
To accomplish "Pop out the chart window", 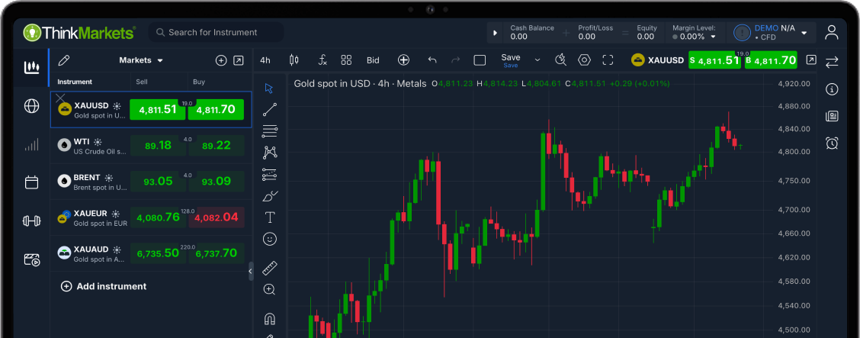I will [x=810, y=60].
